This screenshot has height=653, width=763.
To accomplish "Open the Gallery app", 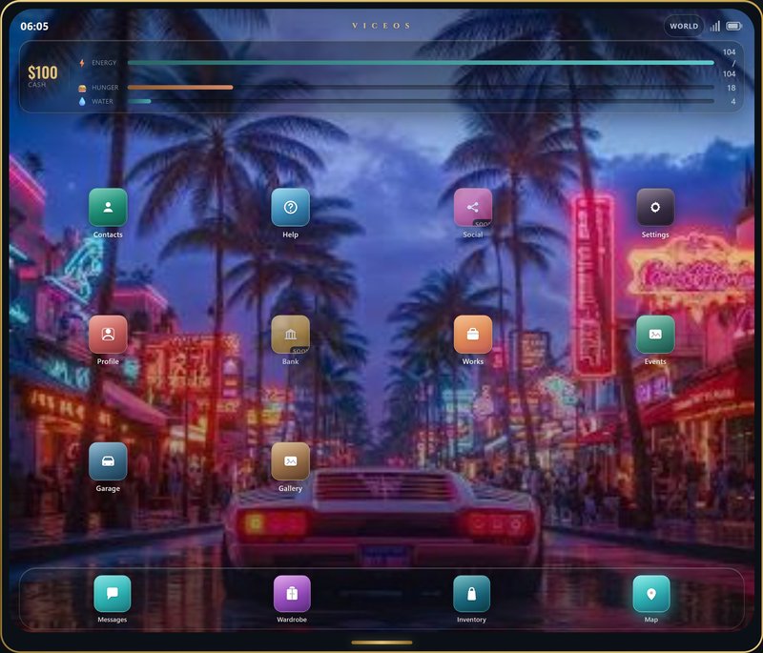I will coord(291,461).
